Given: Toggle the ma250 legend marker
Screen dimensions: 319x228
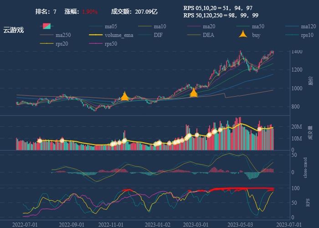Looking at the screenshot, I should pyautogui.click(x=47, y=35).
